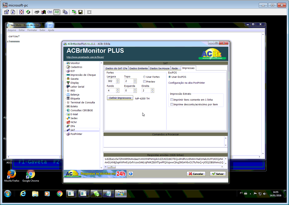The image size is (289, 205).
Task: Increase Largura value with up arrow
Action: [118, 80]
